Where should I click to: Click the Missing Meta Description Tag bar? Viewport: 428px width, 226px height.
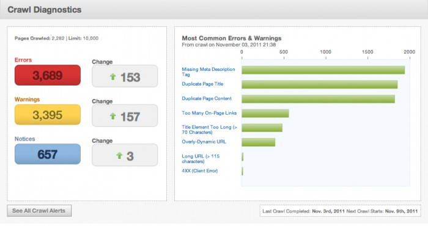click(323, 70)
